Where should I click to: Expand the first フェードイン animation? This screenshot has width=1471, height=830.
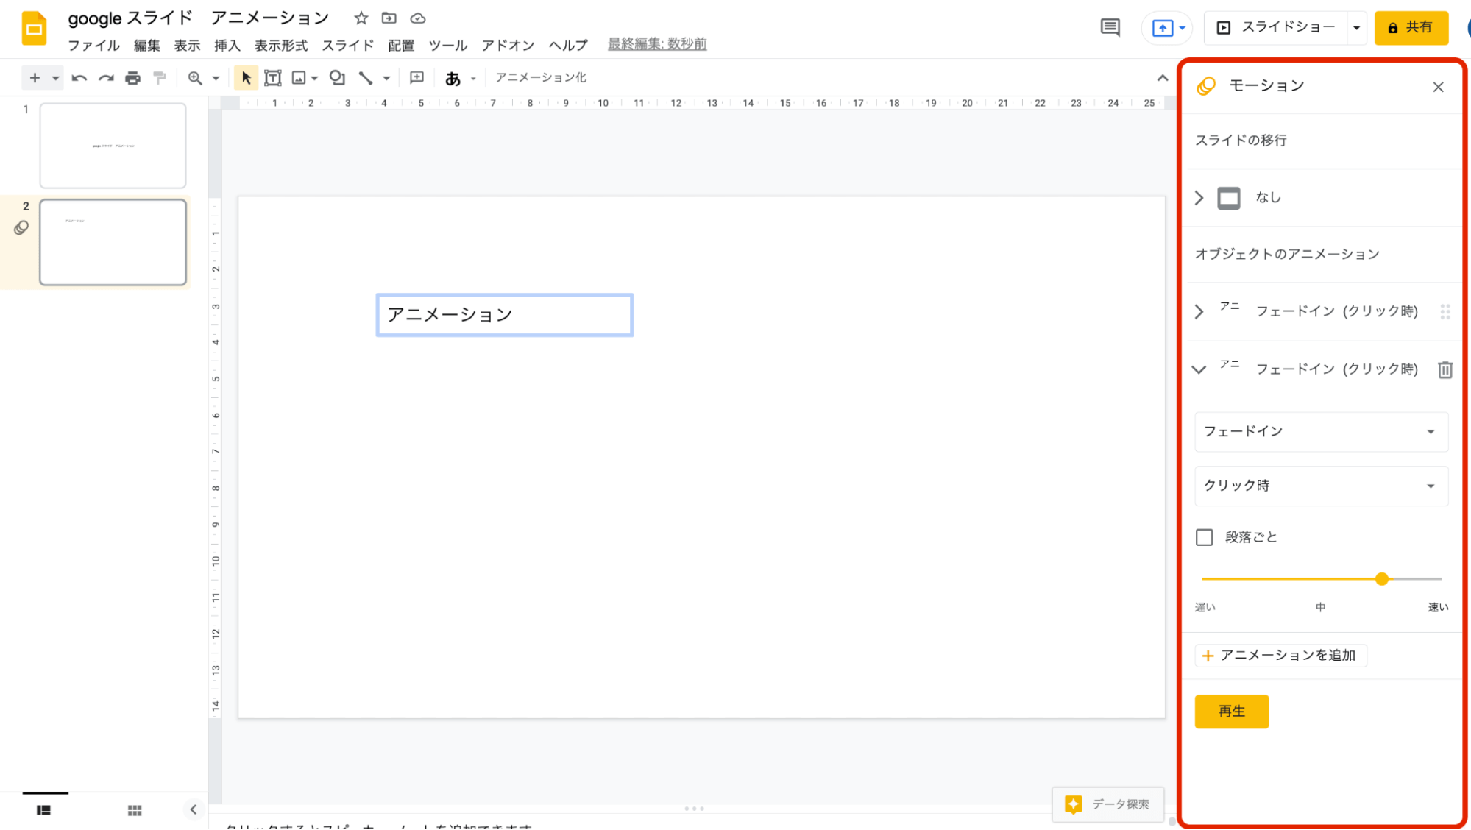tap(1199, 311)
